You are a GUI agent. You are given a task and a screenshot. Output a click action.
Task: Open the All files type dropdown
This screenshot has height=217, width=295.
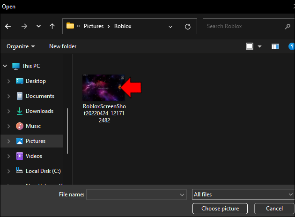pos(243,195)
